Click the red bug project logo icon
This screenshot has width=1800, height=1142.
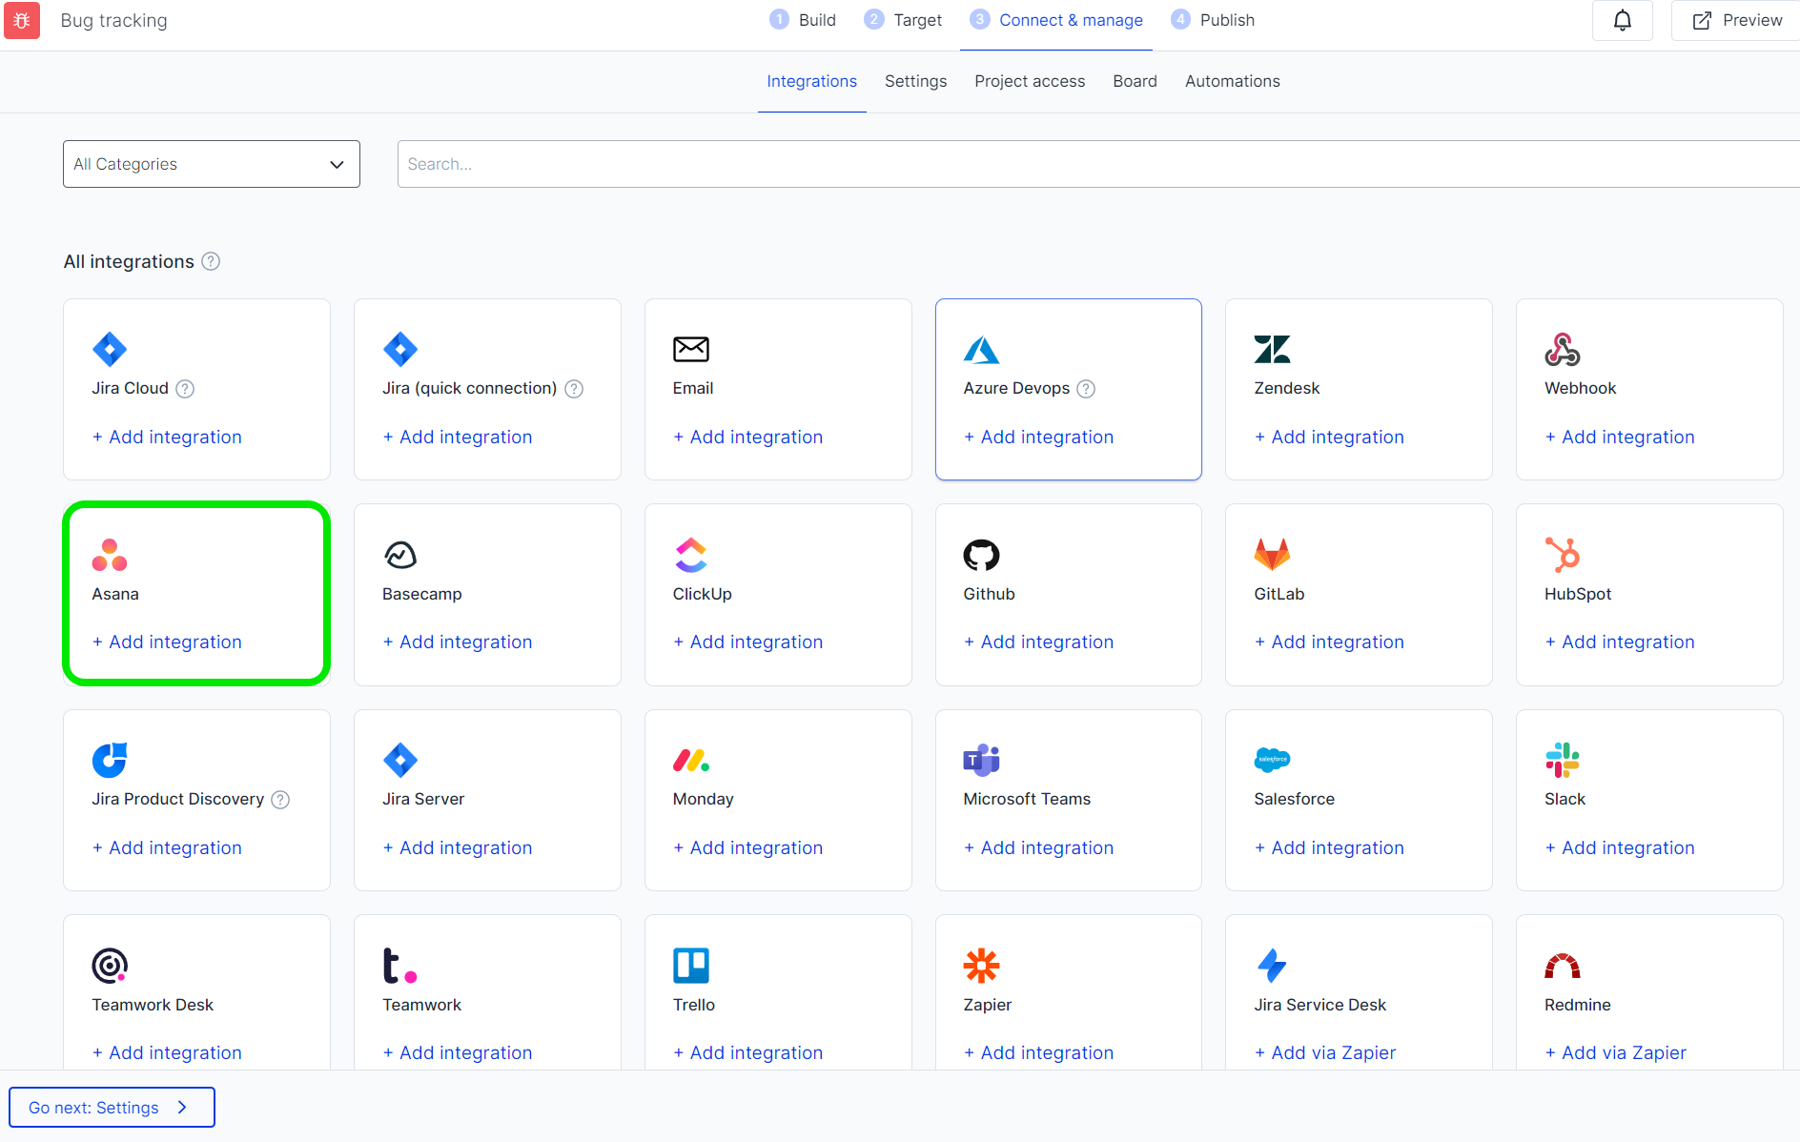pos(22,20)
